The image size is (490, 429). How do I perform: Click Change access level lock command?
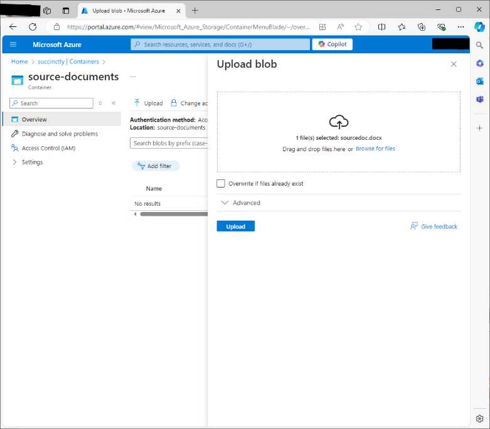pos(189,103)
